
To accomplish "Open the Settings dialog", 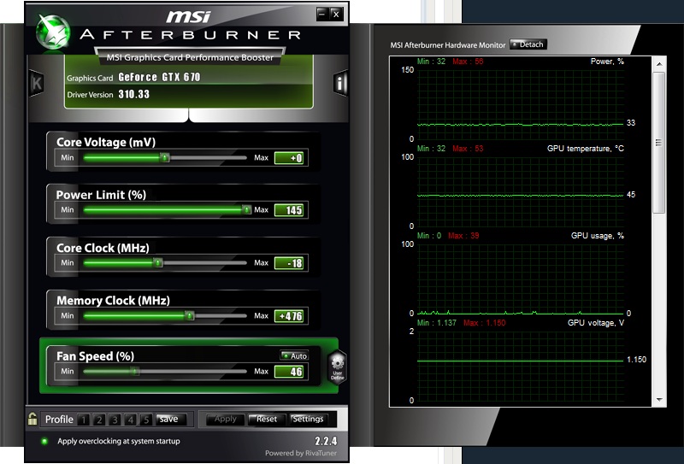I will pyautogui.click(x=308, y=419).
